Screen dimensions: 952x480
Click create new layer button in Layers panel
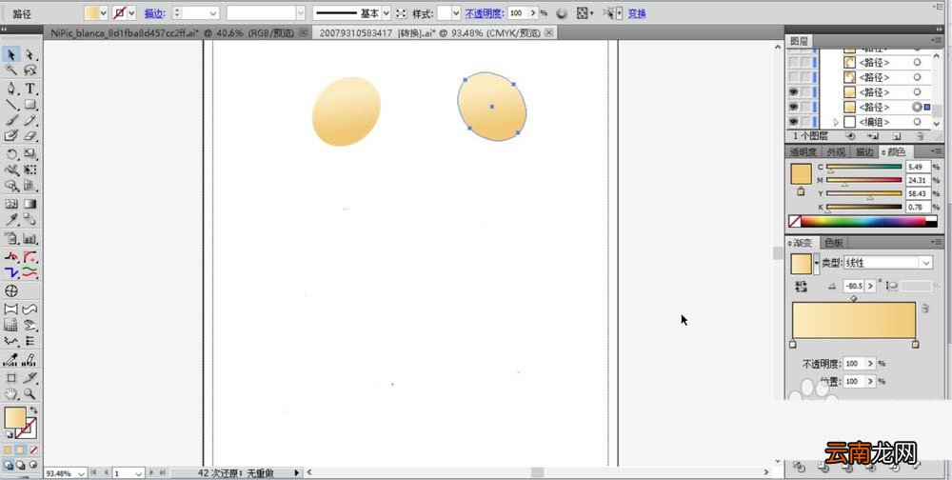(897, 137)
